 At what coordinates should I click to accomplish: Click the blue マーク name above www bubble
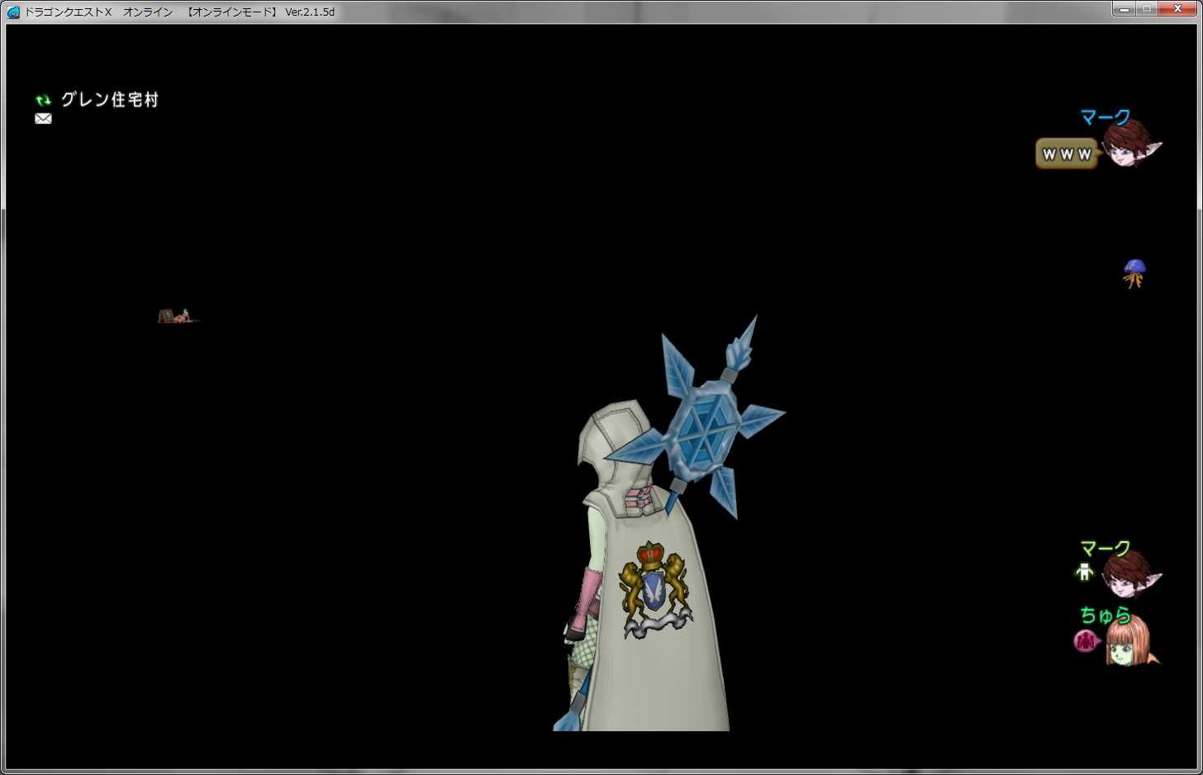1106,117
